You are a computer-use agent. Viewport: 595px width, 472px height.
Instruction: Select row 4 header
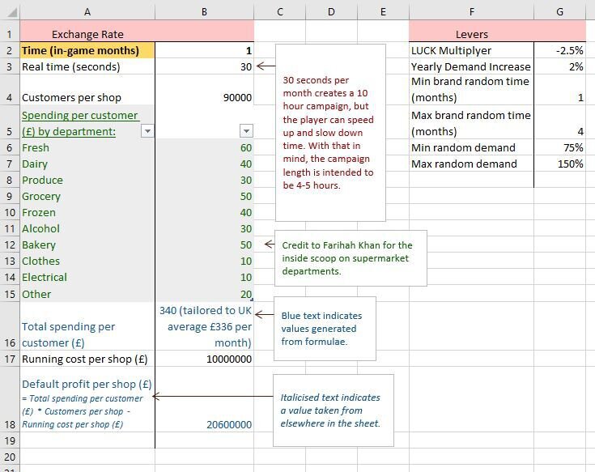coord(10,90)
